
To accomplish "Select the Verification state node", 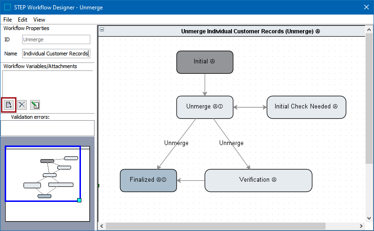I will click(258, 180).
